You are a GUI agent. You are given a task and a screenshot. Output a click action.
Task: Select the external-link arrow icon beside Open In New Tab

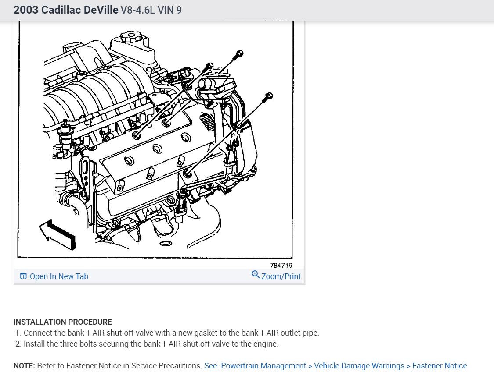point(23,276)
